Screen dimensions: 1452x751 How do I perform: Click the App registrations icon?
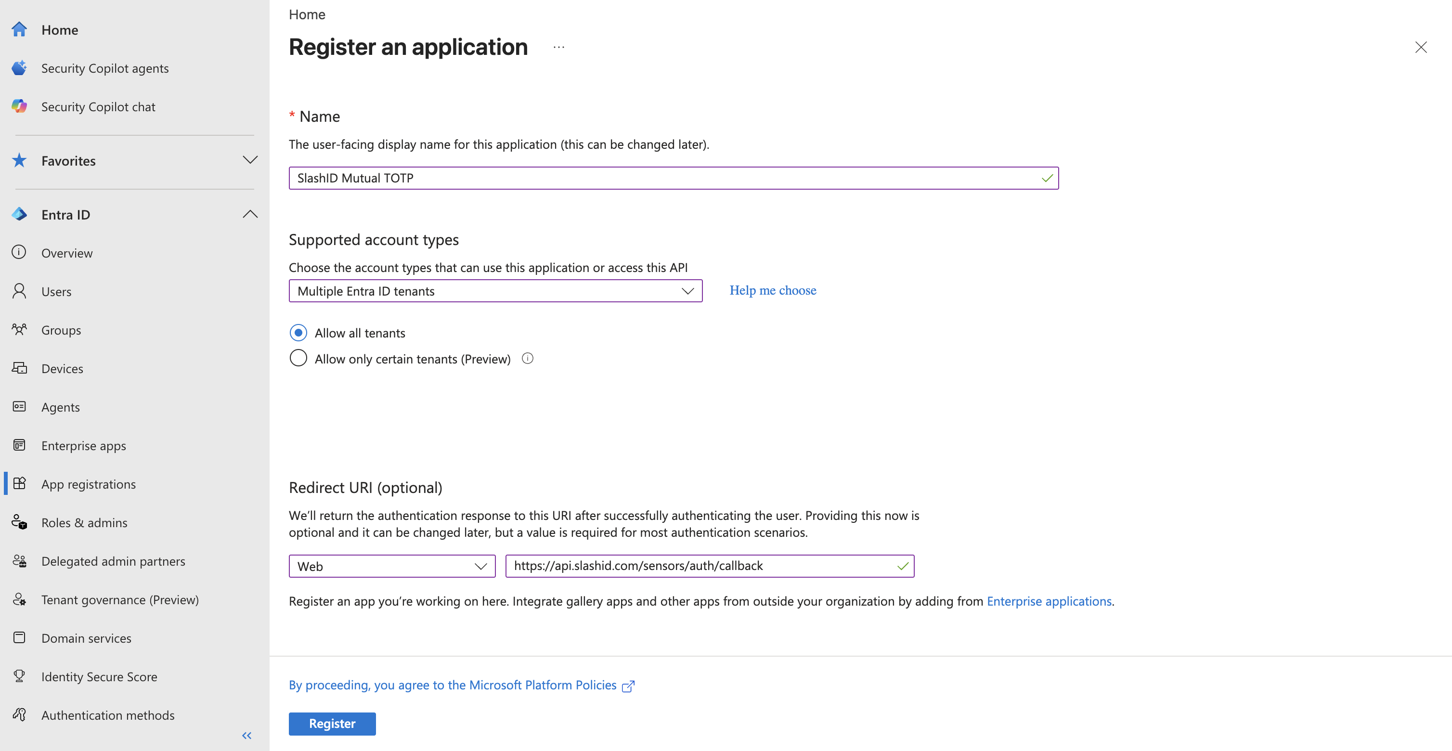19,483
